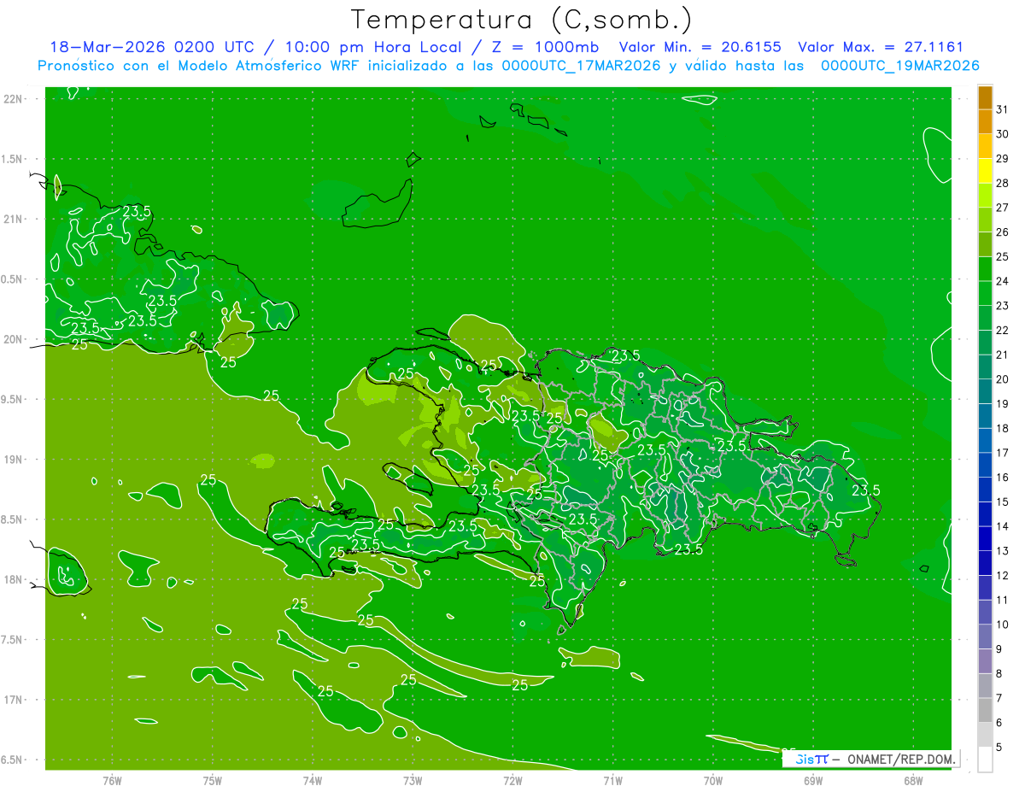The width and height of the screenshot is (1025, 792).
Task: Click the '6.5N' latitude tick label
Action: click(13, 760)
